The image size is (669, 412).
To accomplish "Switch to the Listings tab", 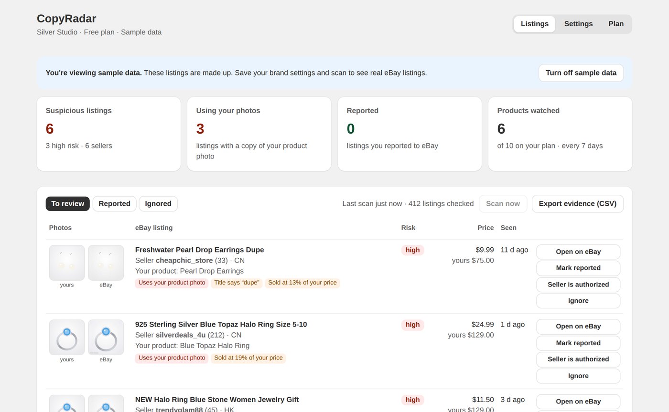I will pyautogui.click(x=534, y=24).
